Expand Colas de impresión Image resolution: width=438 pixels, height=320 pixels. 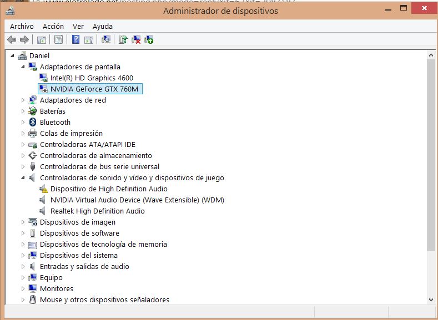click(23, 133)
